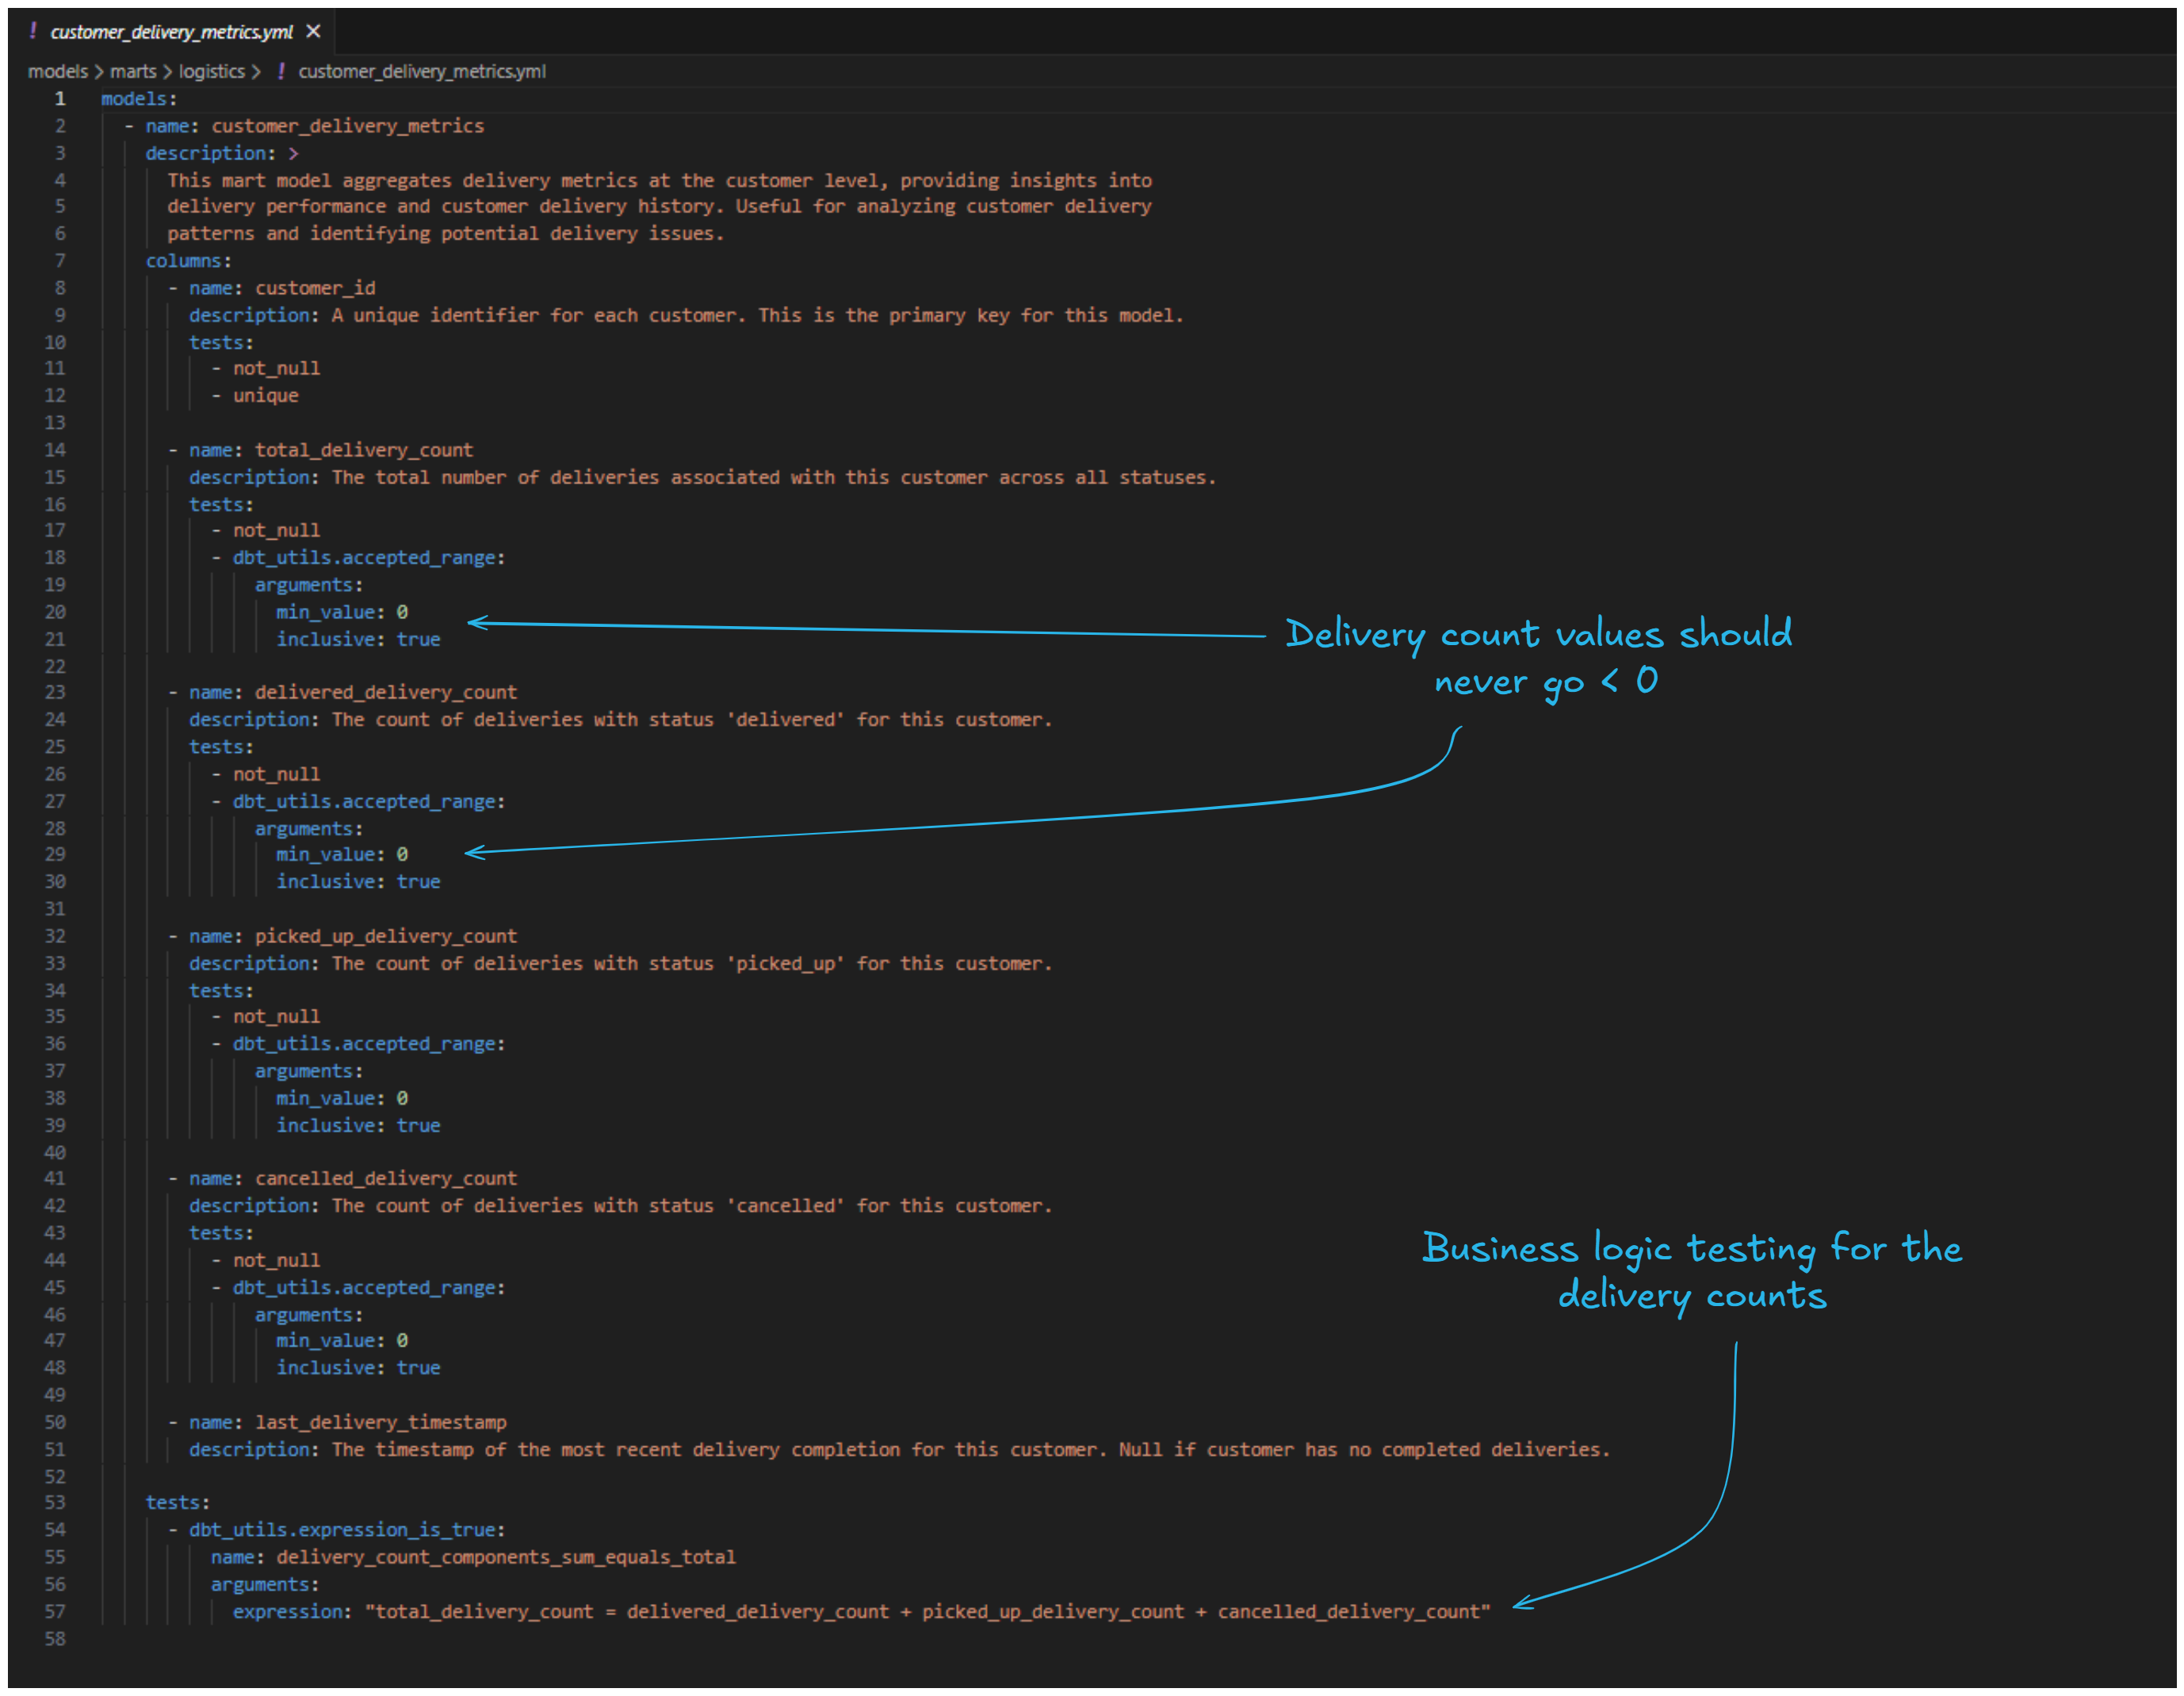This screenshot has width=2184, height=1696.
Task: Click the expression string on line 57
Action: (x=927, y=1611)
